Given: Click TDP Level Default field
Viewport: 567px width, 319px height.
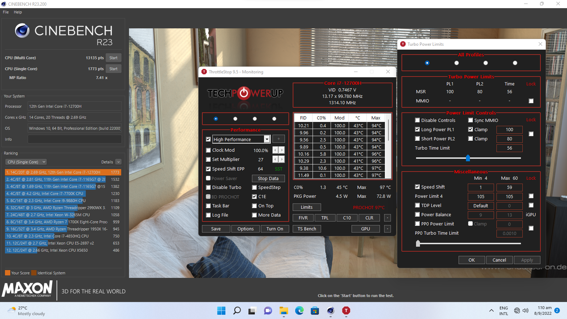Looking at the screenshot, I should (481, 206).
